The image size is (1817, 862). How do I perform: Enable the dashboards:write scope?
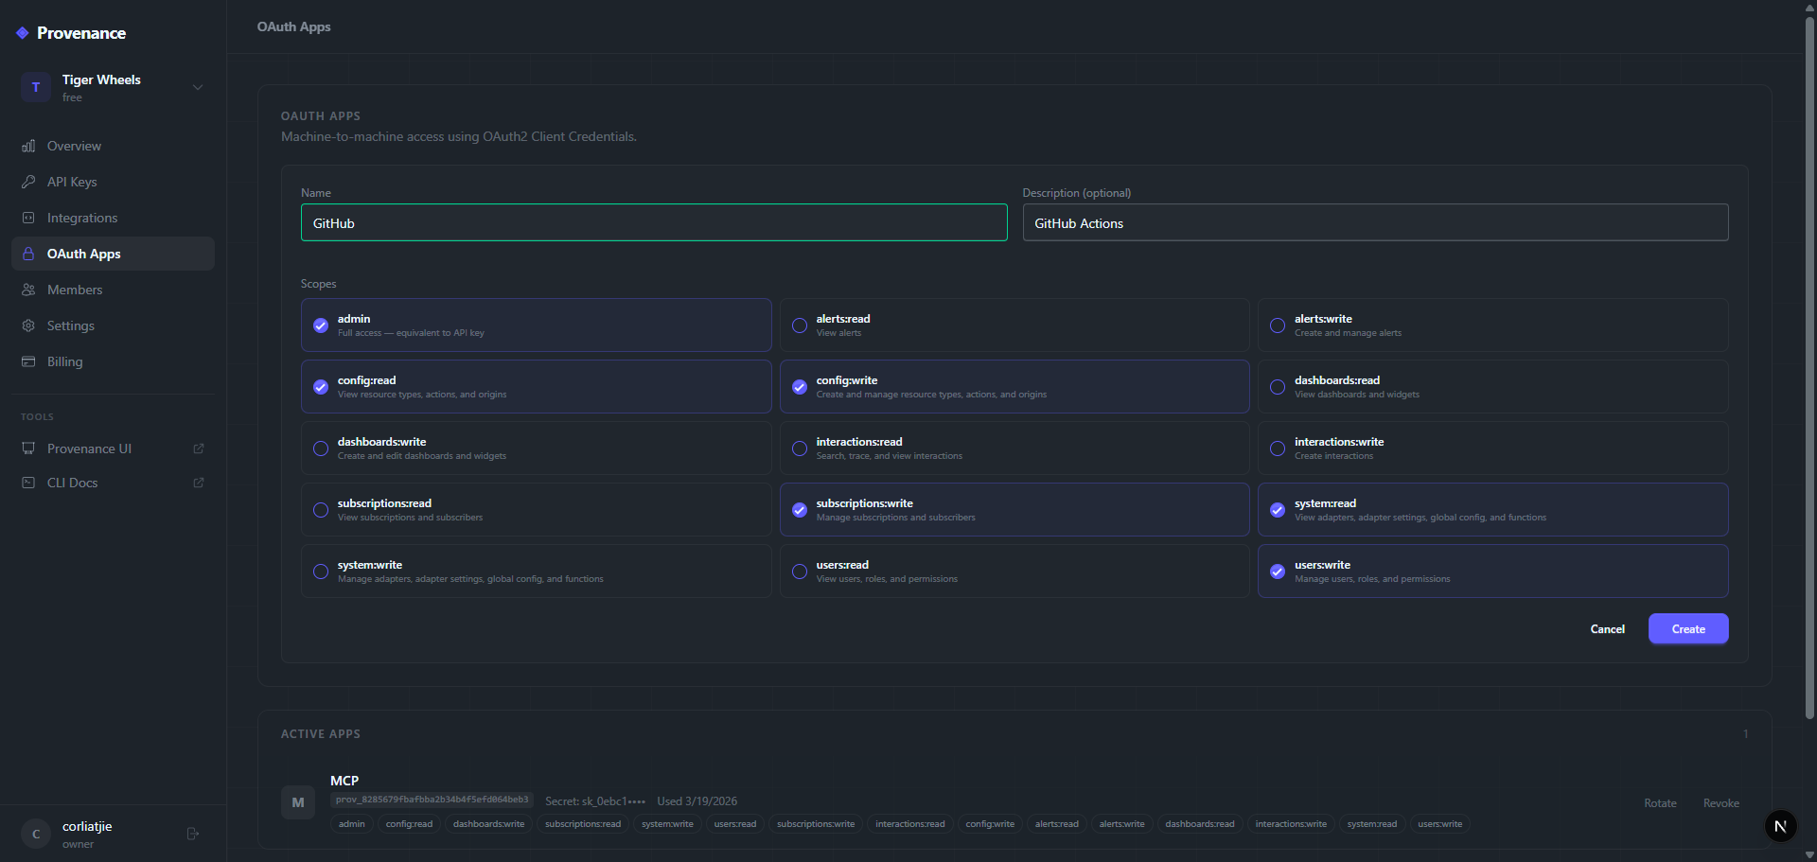point(321,449)
